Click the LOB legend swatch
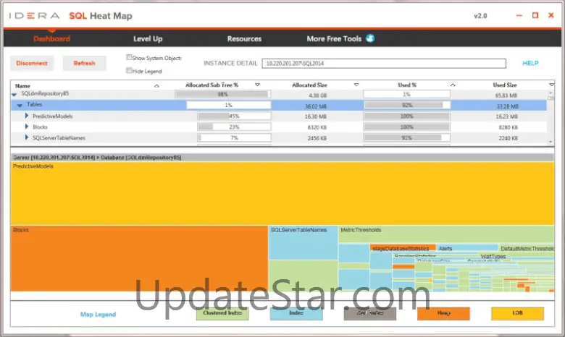565x337 pixels. (517, 314)
